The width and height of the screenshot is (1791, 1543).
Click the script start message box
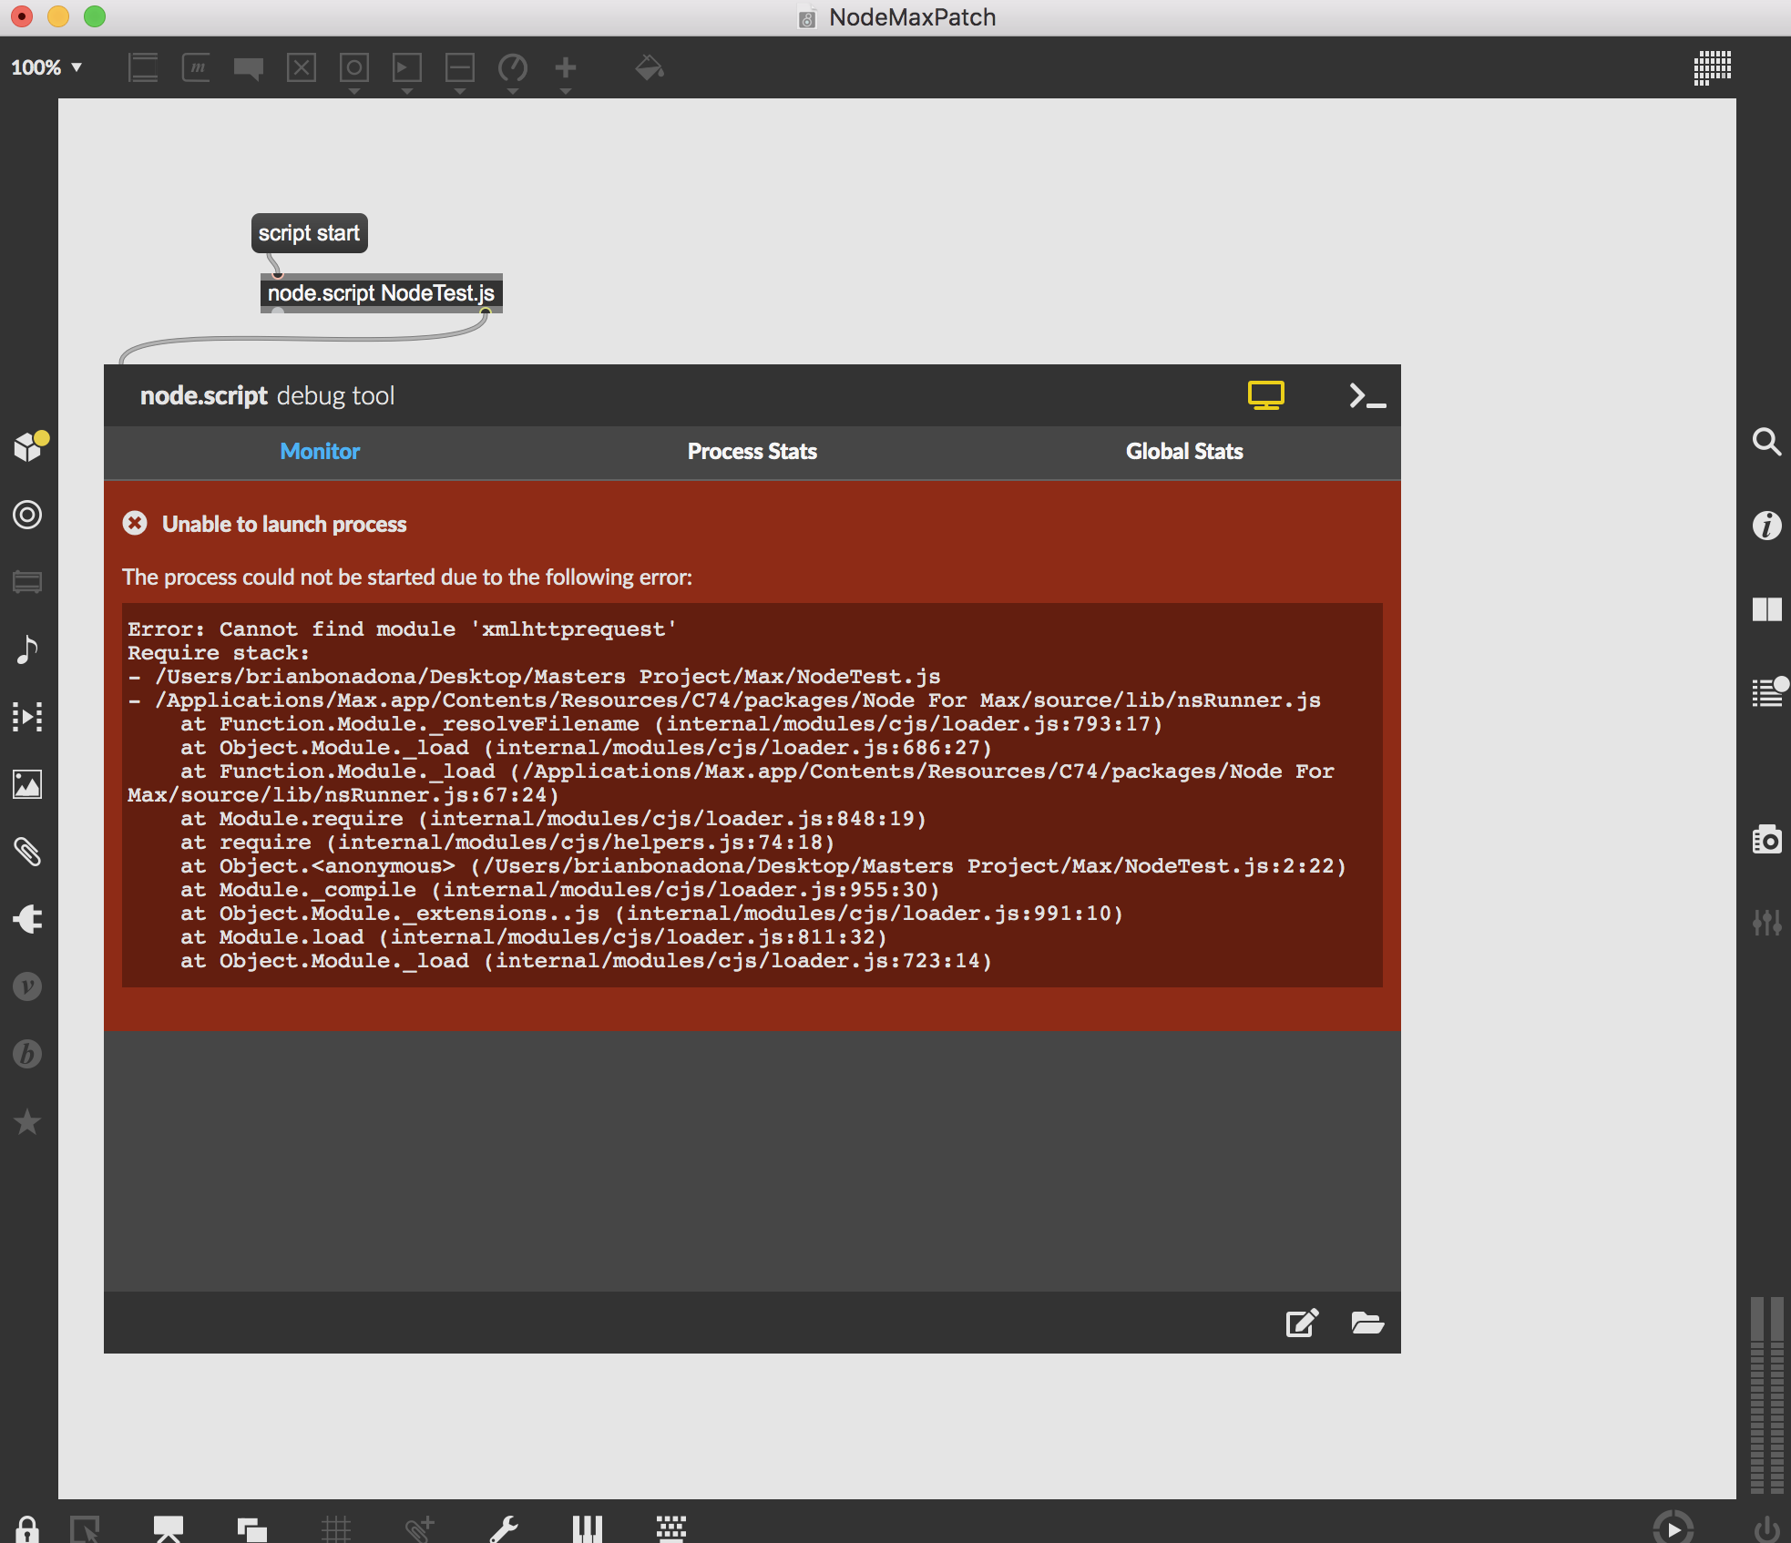point(309,233)
